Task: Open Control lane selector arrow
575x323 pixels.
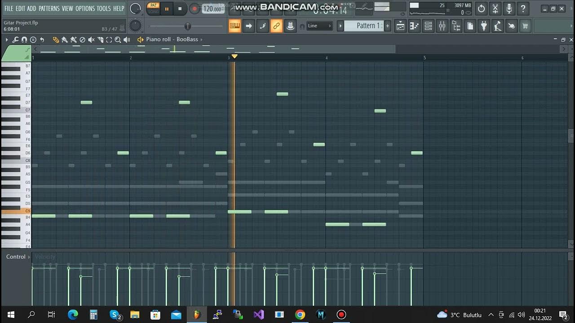Action: [29, 257]
